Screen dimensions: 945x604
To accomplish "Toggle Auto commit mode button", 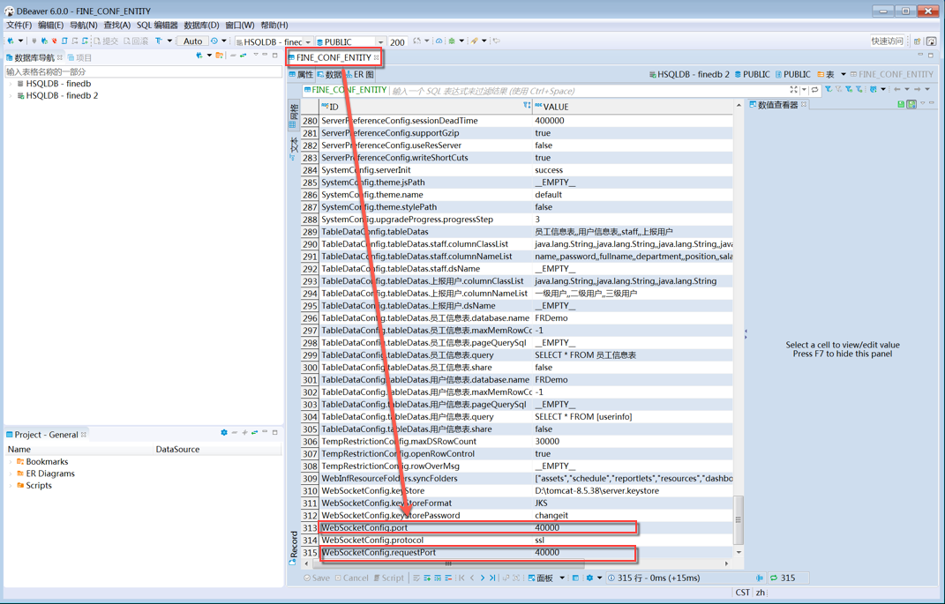I will [192, 41].
